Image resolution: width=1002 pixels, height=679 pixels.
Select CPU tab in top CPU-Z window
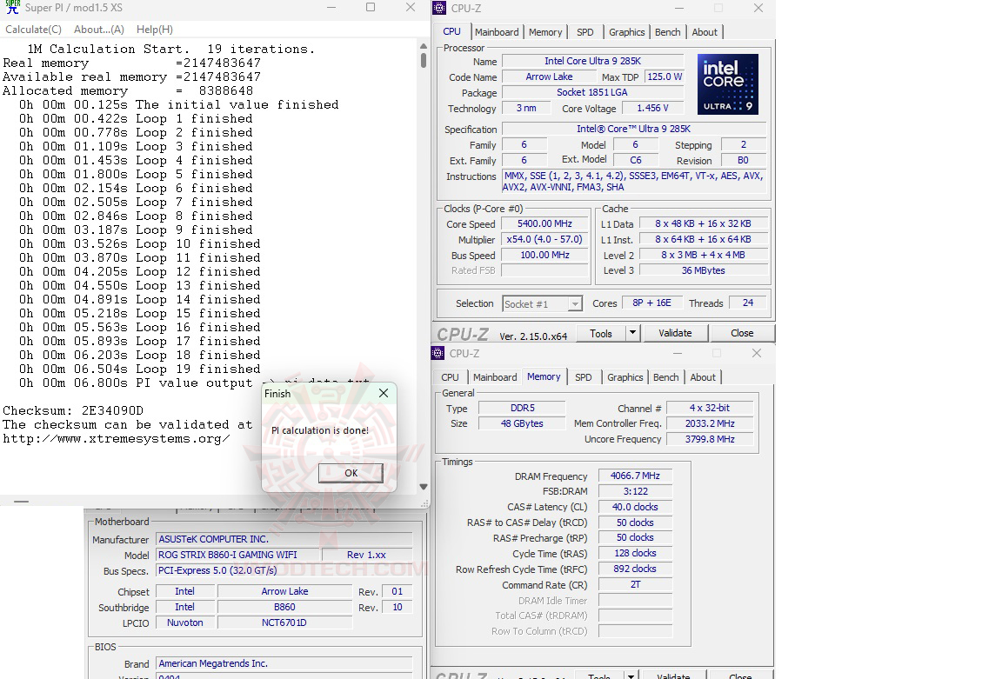451,31
